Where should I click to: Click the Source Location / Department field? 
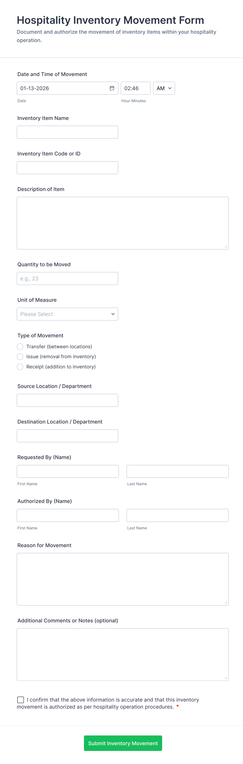[67, 400]
